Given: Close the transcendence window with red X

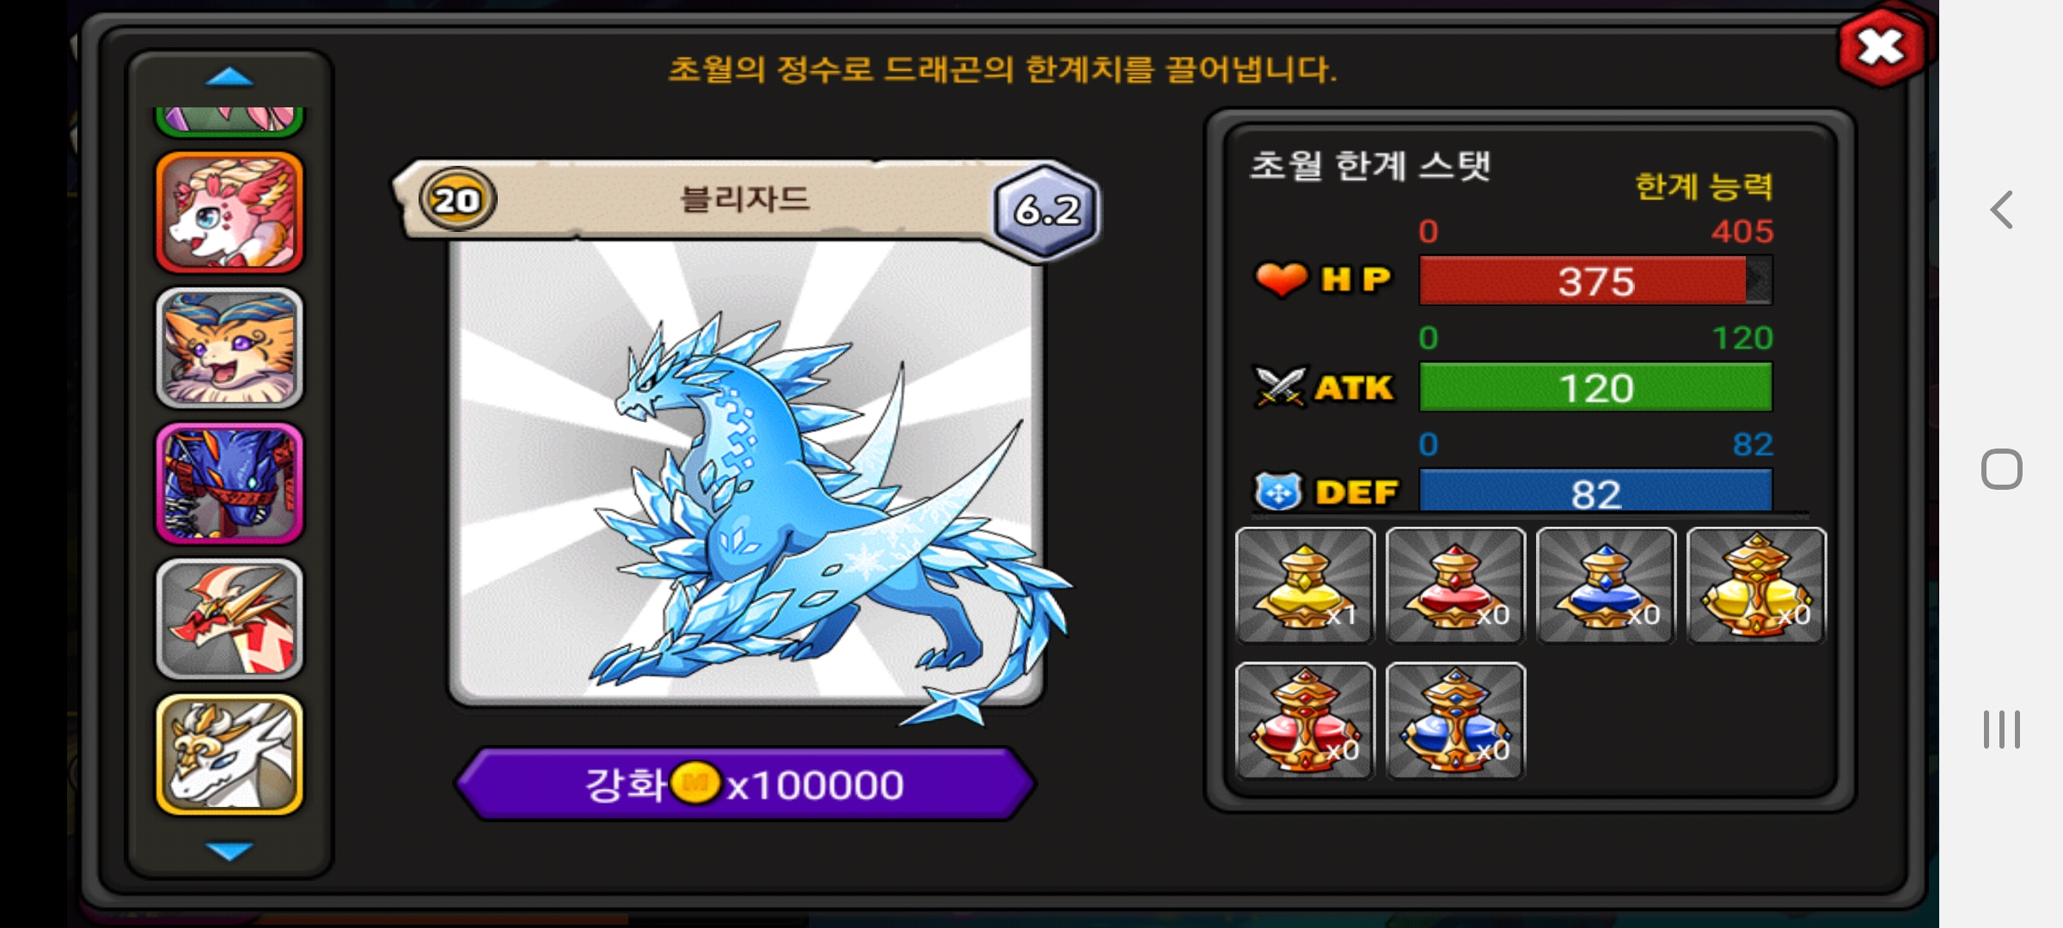Looking at the screenshot, I should (1881, 47).
